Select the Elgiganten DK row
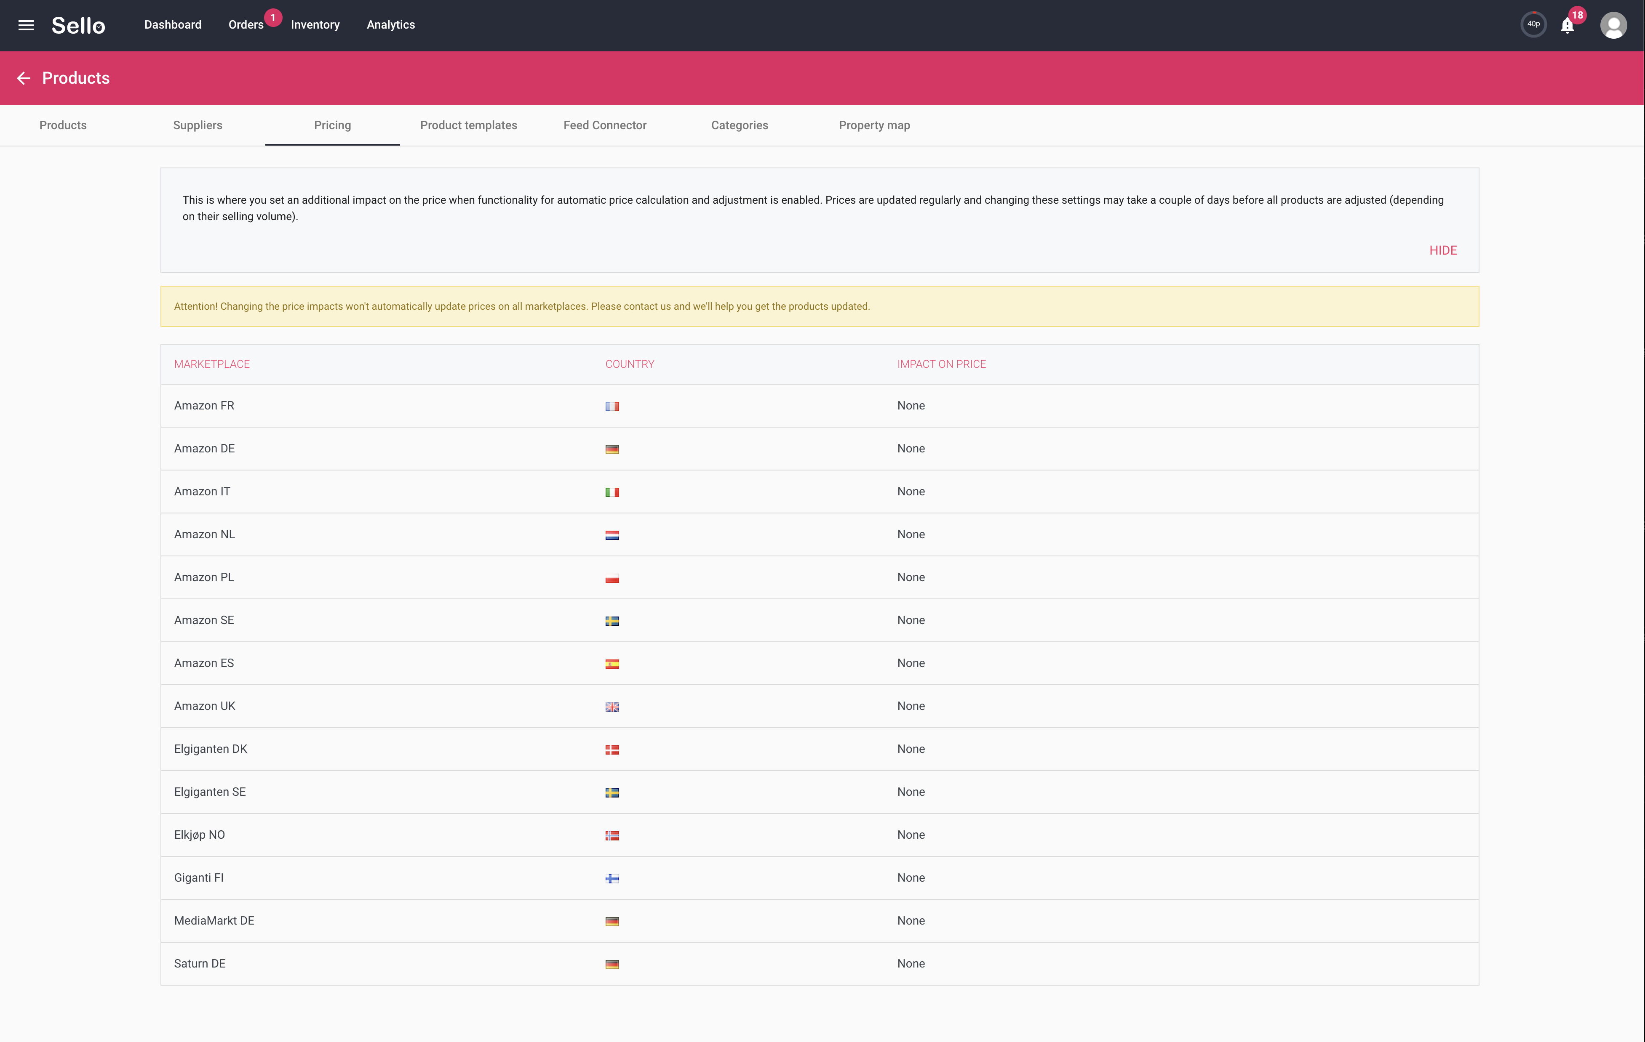1645x1042 pixels. coord(820,749)
